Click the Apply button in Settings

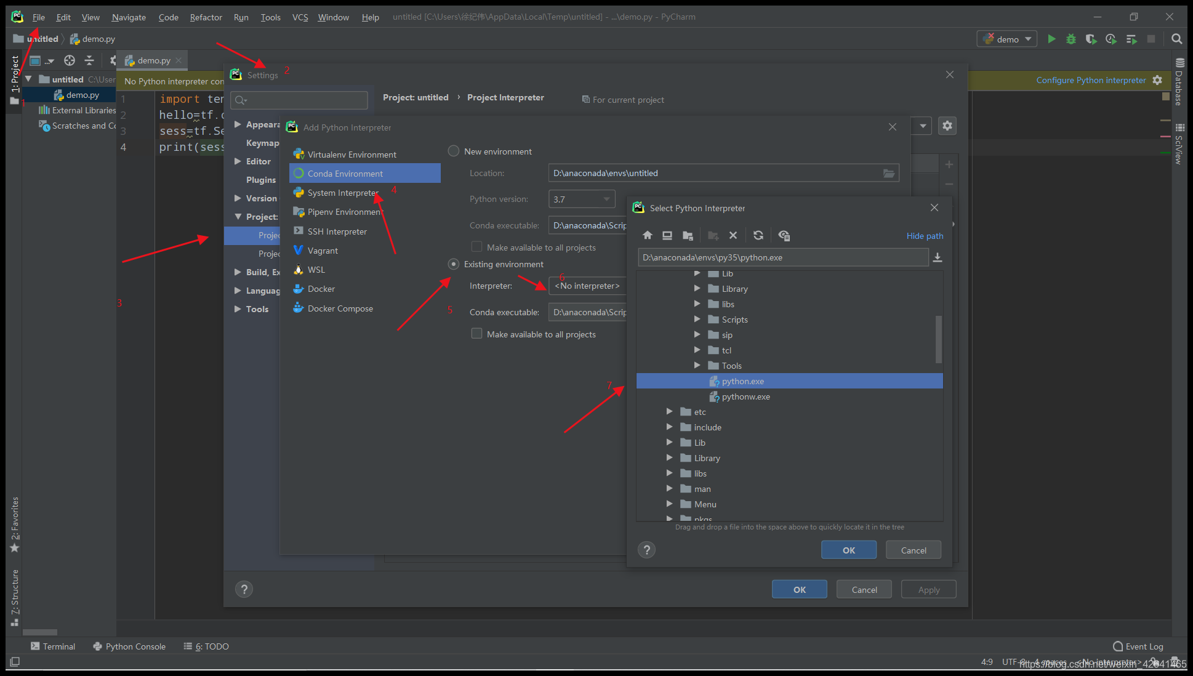pos(929,590)
